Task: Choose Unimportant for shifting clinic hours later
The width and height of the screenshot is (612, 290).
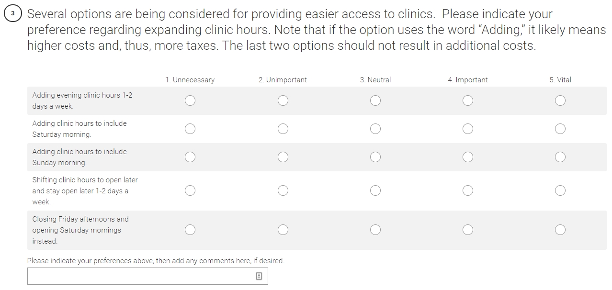Action: point(283,190)
